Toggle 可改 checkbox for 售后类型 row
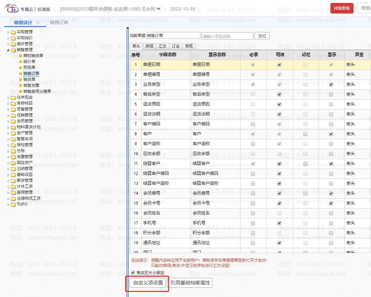Image resolution: width=371 pixels, height=297 pixels. pos(279,94)
